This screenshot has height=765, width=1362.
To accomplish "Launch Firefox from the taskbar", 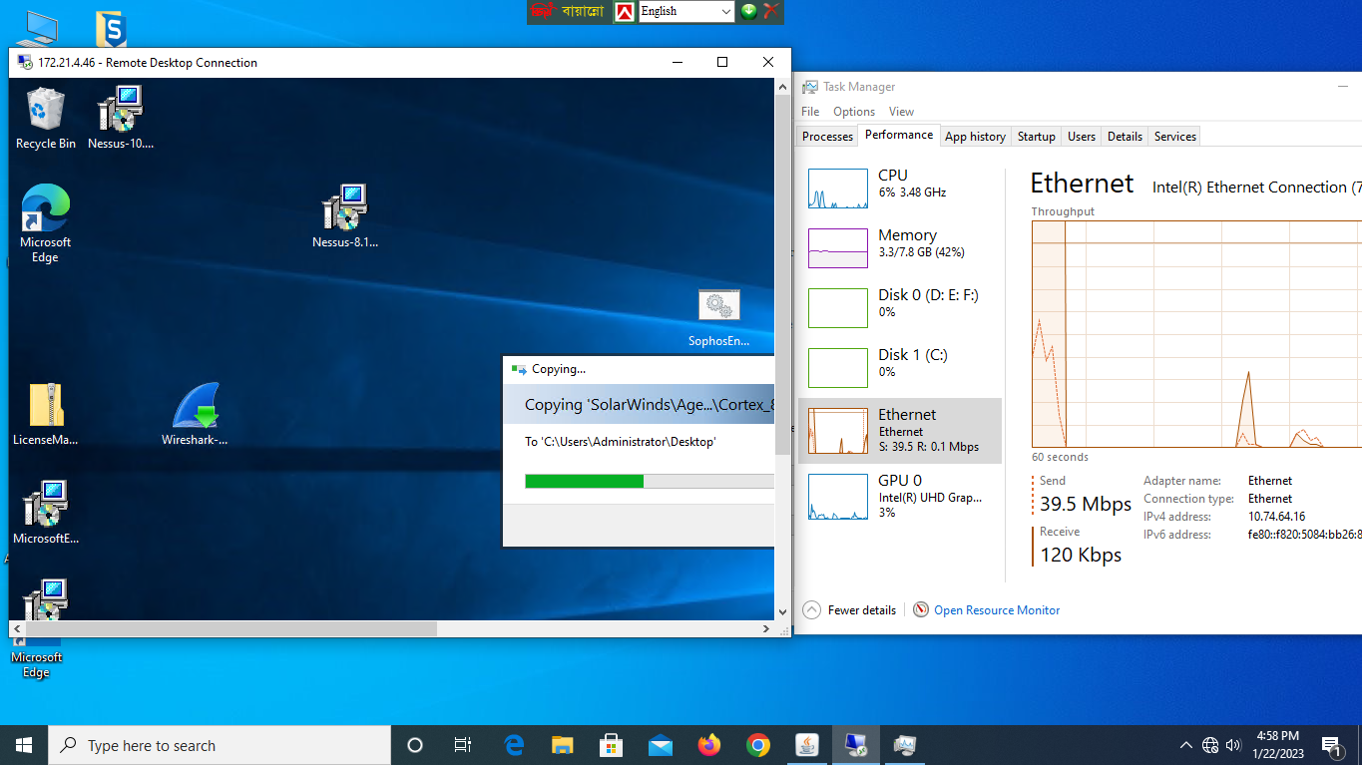I will coord(709,745).
